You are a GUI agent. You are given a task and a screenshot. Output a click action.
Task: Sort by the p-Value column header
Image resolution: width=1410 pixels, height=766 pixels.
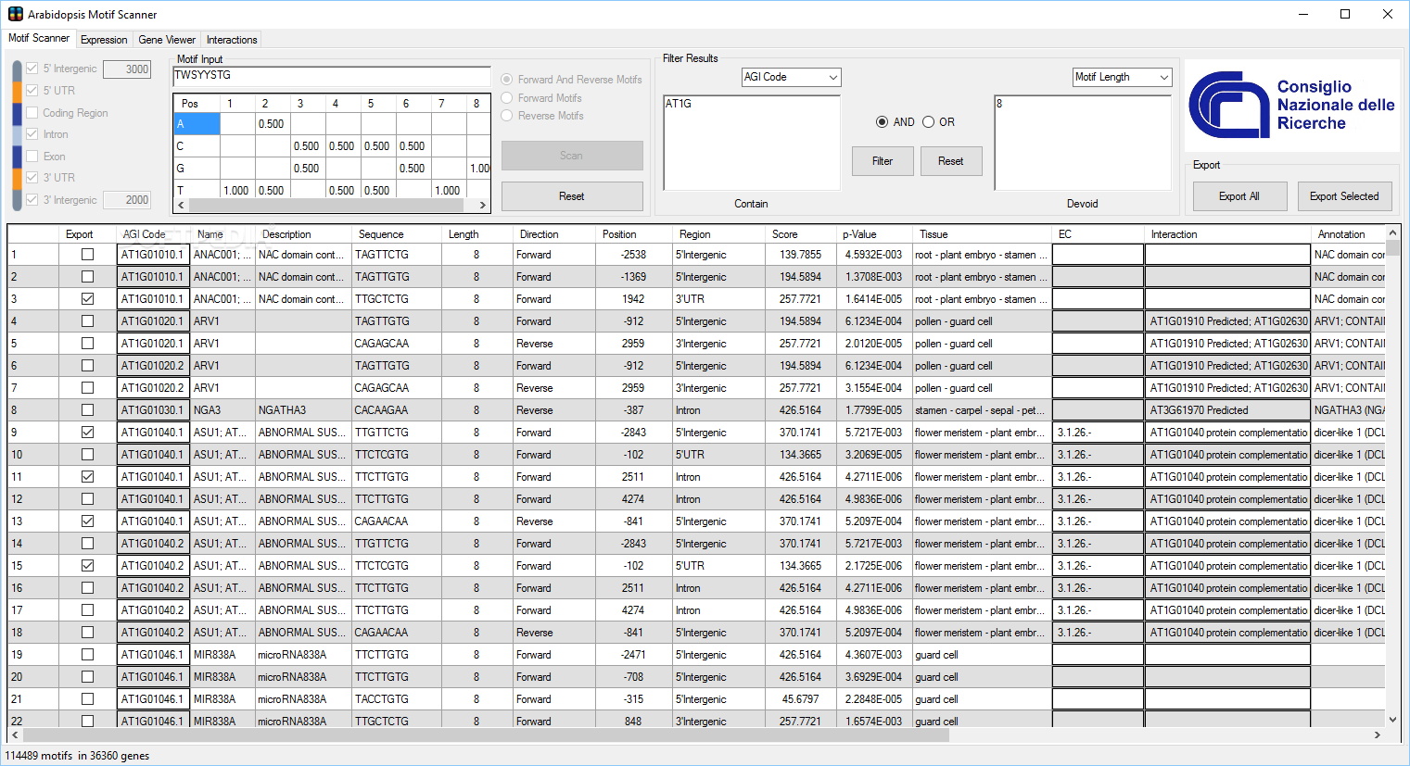875,234
